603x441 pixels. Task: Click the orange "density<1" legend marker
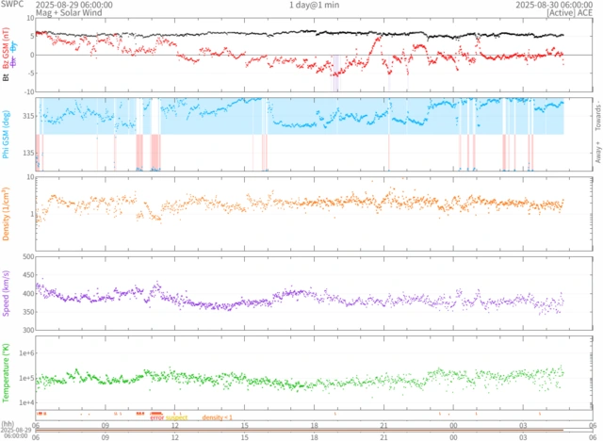pyautogui.click(x=218, y=417)
